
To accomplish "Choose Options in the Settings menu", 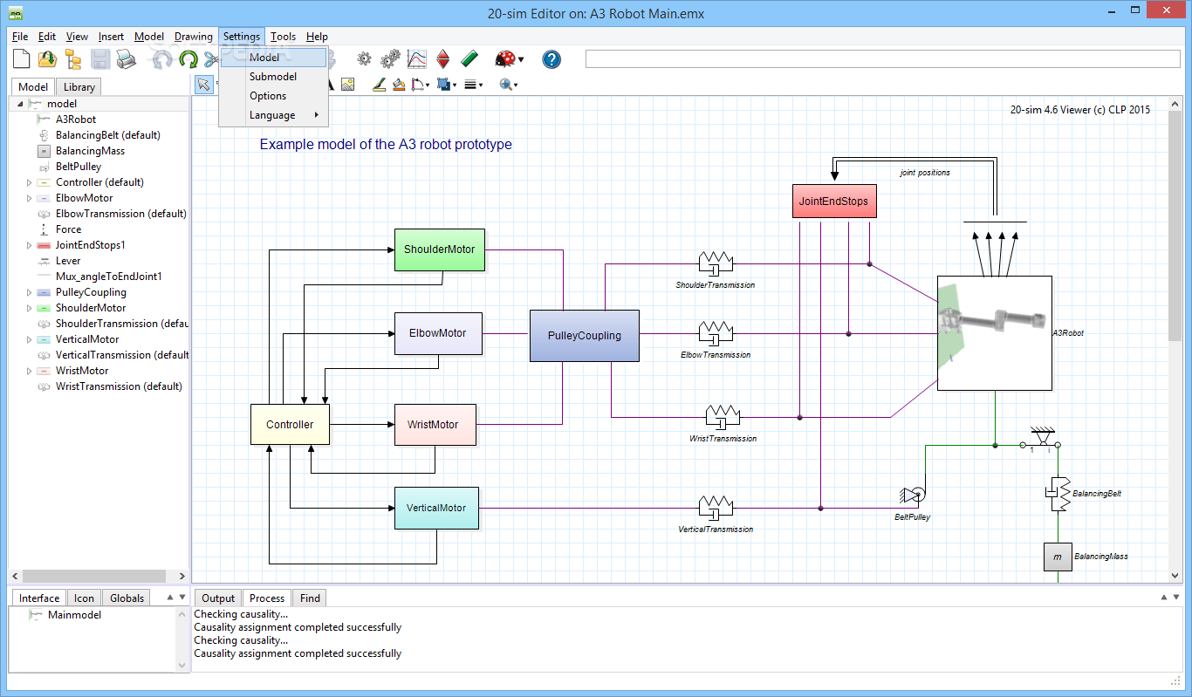I will pos(273,96).
